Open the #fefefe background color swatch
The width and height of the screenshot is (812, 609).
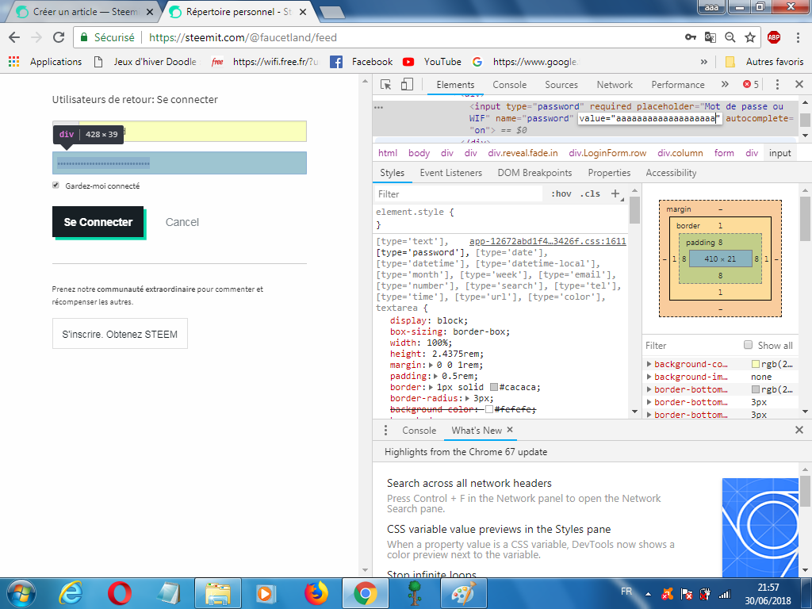[488, 410]
